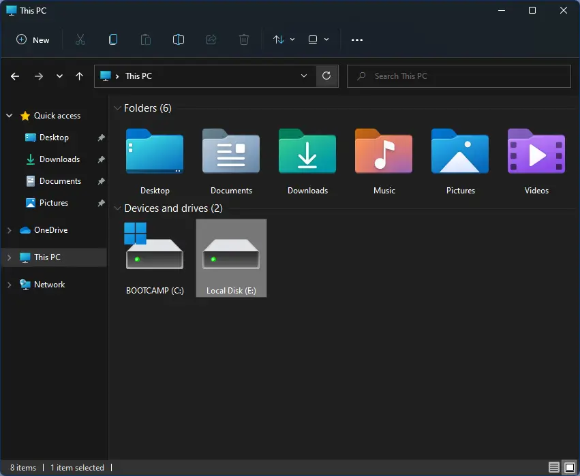Open recent locations chevron dropdown
The image size is (580, 476).
pyautogui.click(x=59, y=76)
